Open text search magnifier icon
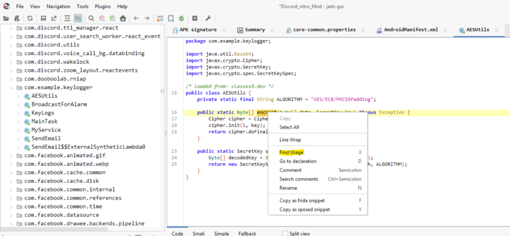510x236 pixels. (x=91, y=18)
